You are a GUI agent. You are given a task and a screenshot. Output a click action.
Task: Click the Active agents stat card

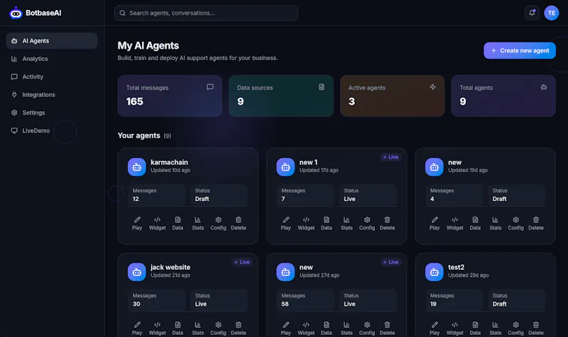[x=393, y=96]
